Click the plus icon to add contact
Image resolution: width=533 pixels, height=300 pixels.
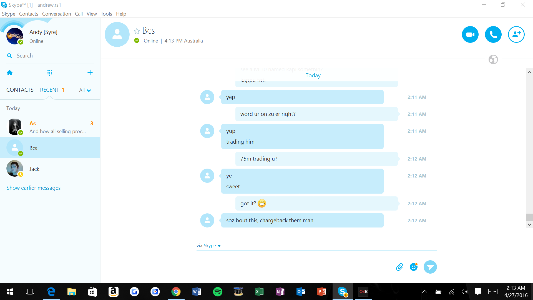pyautogui.click(x=90, y=73)
